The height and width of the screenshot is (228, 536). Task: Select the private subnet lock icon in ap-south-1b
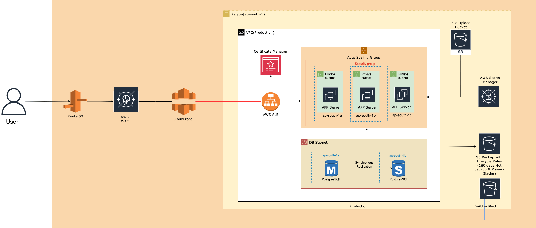pos(356,74)
